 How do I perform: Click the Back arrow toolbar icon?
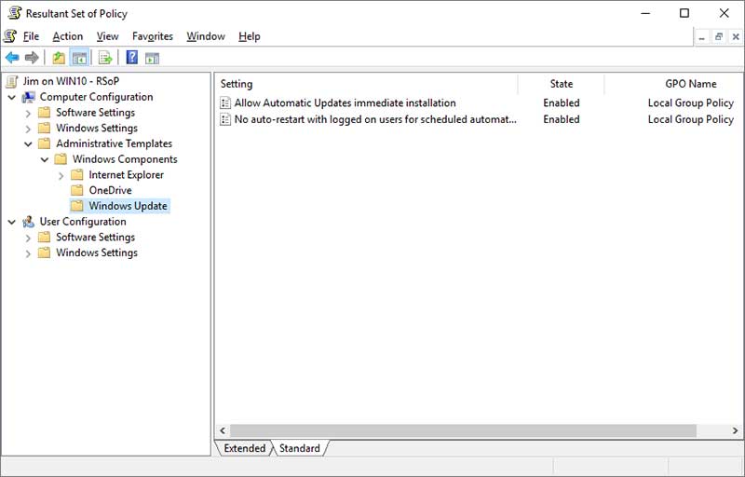tap(12, 58)
